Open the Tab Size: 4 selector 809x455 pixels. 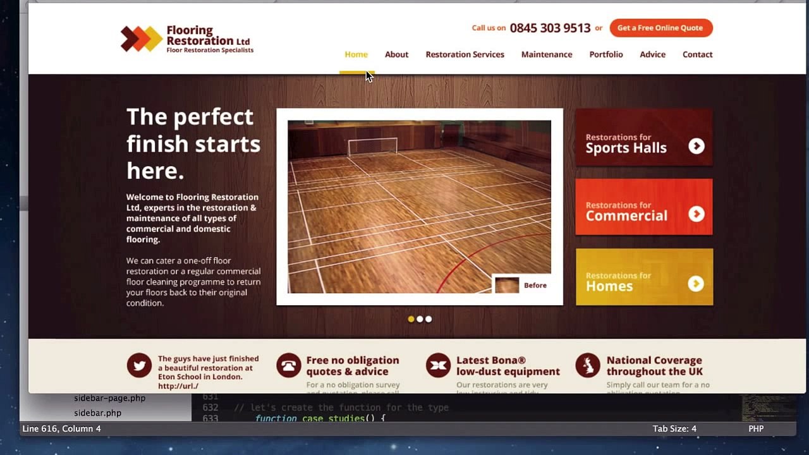674,428
